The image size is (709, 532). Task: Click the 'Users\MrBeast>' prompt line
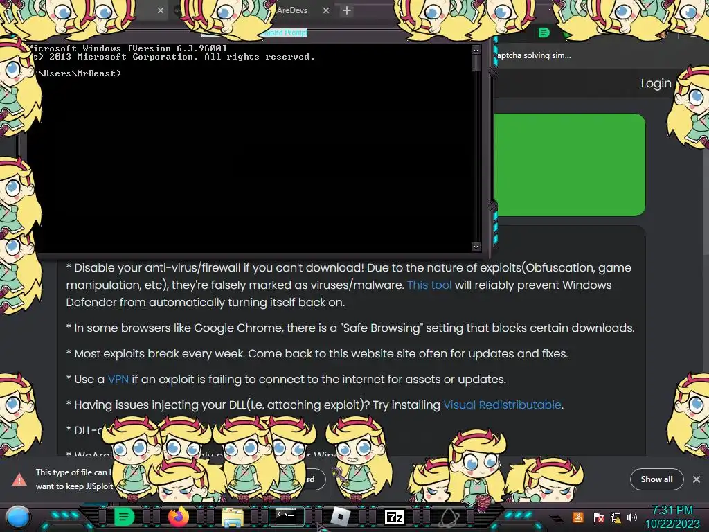pyautogui.click(x=79, y=73)
